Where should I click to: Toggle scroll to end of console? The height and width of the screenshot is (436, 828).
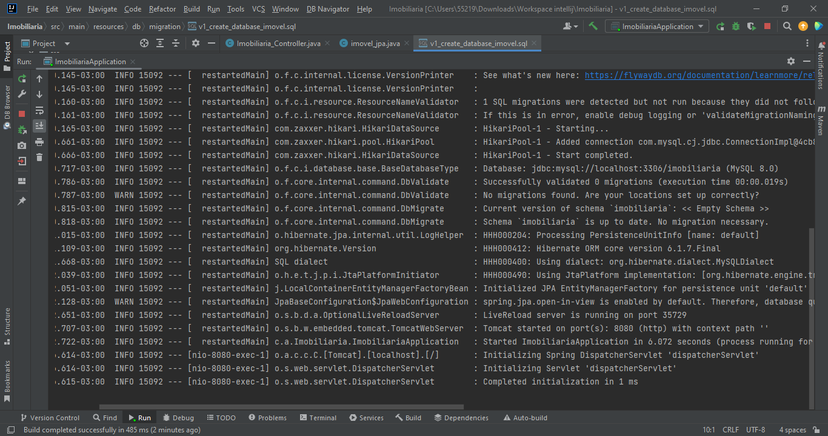(x=39, y=126)
